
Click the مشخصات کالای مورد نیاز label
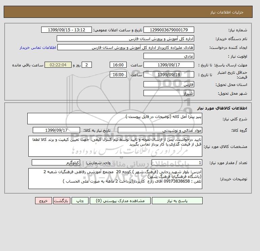click(225, 147)
